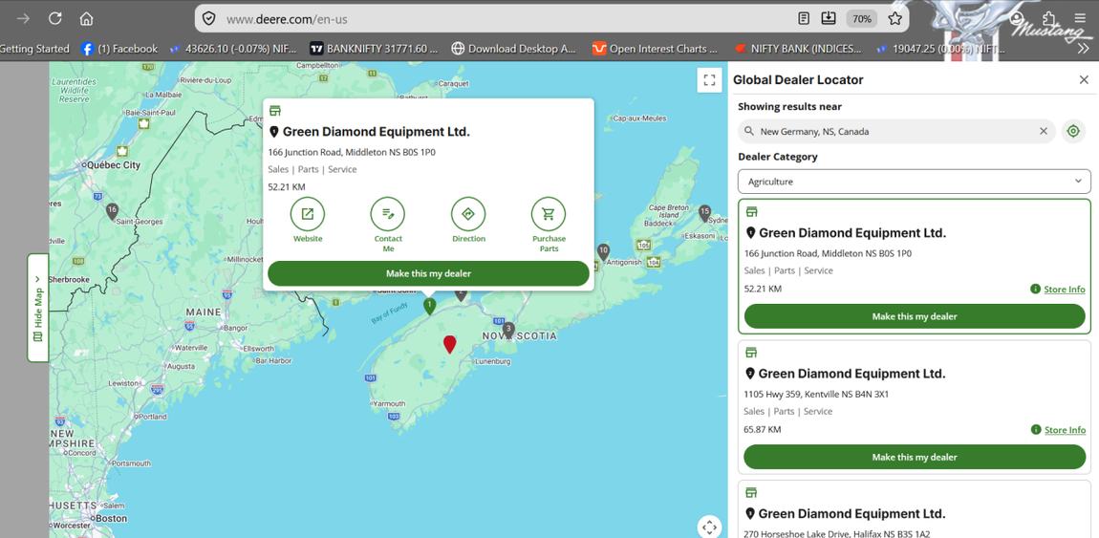
Task: Click the install/download page icon
Action: pos(829,19)
